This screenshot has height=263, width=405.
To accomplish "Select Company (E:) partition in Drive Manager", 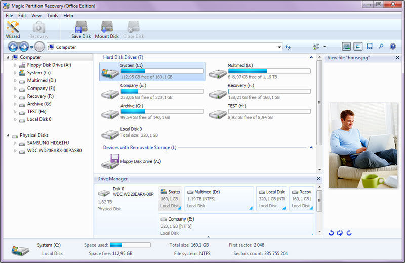I will (236, 224).
